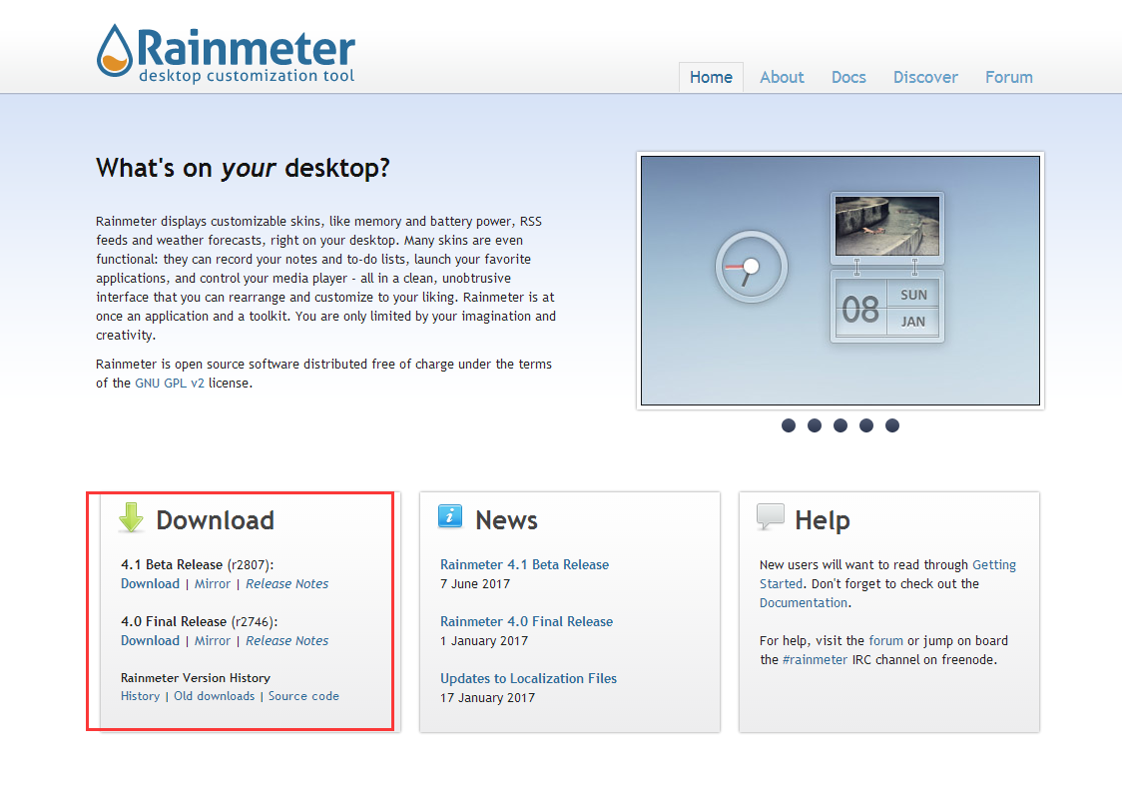1122x796 pixels.
Task: Visit the forum link in Help text
Action: coord(885,640)
